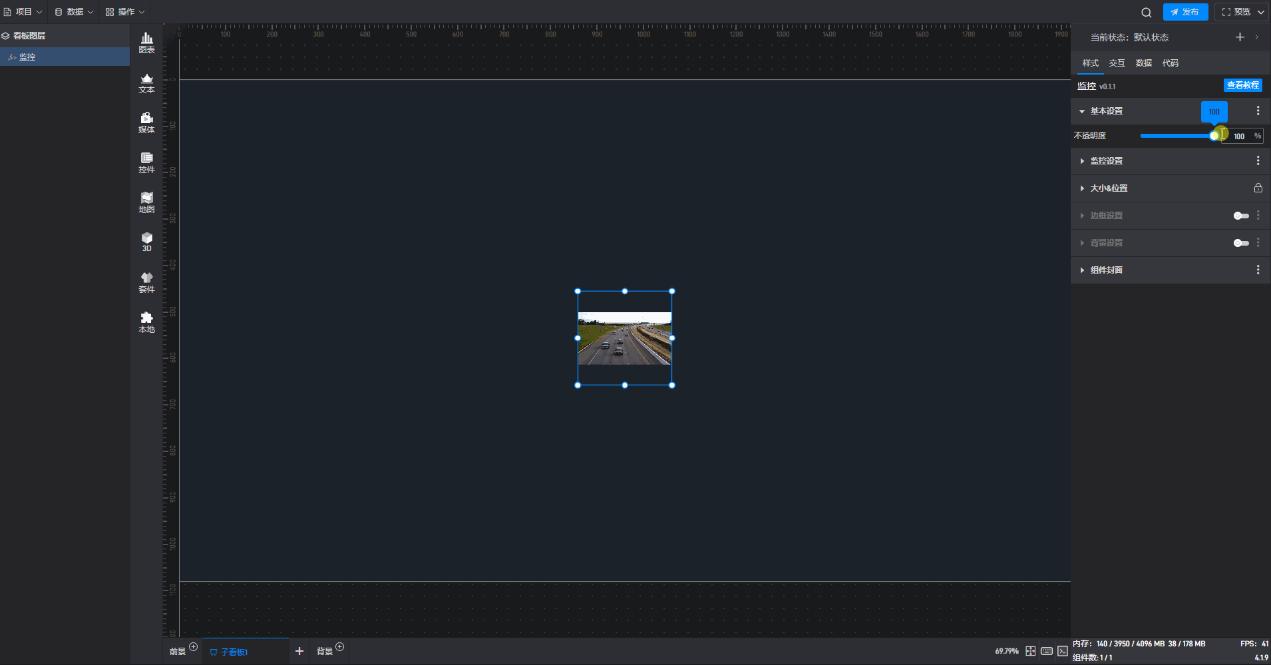
Task: Toggle the lock on 大小&位置
Action: pos(1258,188)
